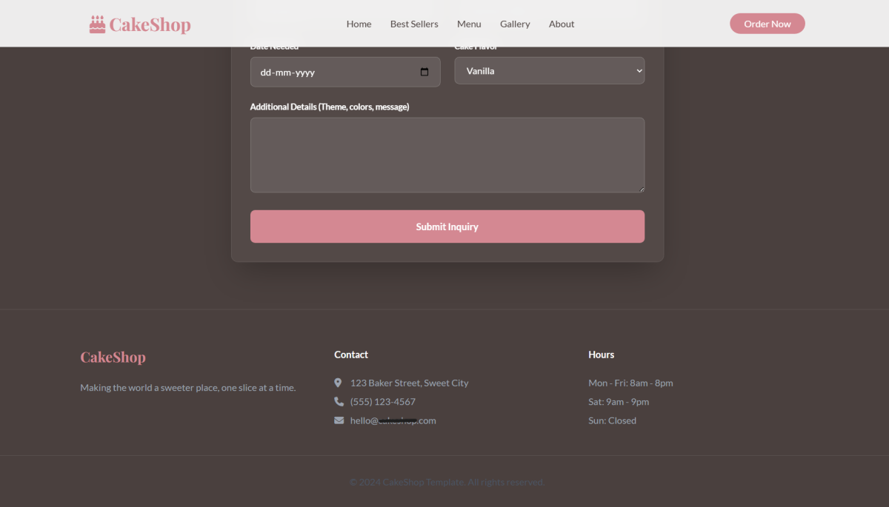Click the footer CakeShop logo text
Screen dimensions: 889x507
click(x=113, y=357)
